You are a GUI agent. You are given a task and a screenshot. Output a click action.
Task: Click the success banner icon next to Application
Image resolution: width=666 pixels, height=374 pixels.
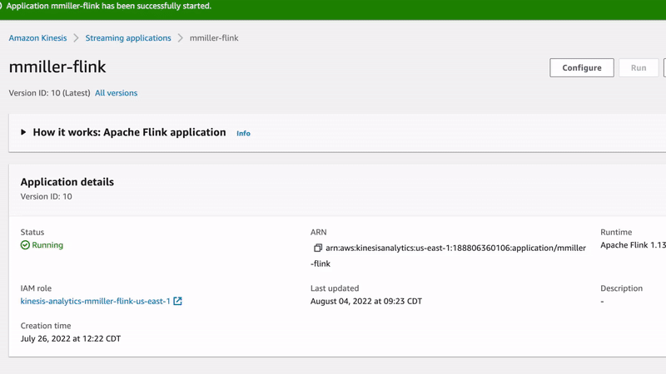(x=1, y=6)
